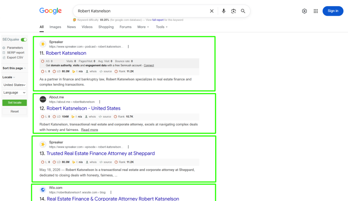Viewport: 348px width, 201px height.
Task: Click Rank 10.7K parameter for About.me
Action: click(124, 117)
